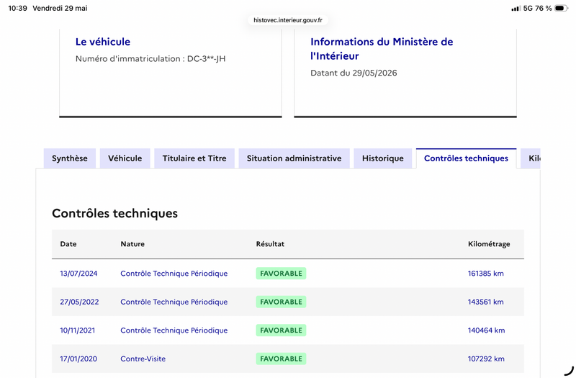Screen dimensions: 576x378
Task: Open the partially visible Kilométrage tab
Action: point(531,158)
